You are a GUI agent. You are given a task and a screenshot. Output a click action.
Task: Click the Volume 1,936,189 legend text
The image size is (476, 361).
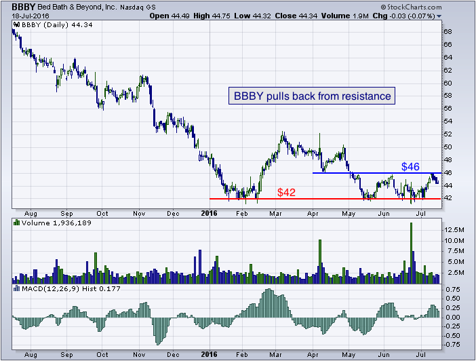click(56, 223)
